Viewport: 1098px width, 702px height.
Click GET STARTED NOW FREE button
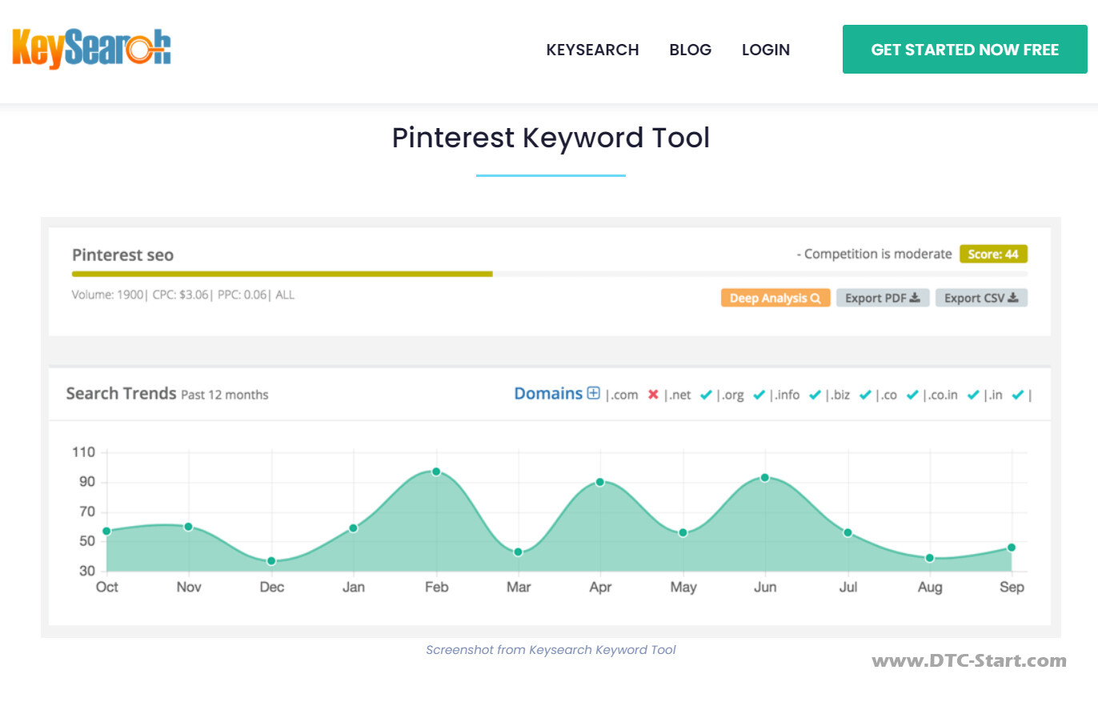964,50
